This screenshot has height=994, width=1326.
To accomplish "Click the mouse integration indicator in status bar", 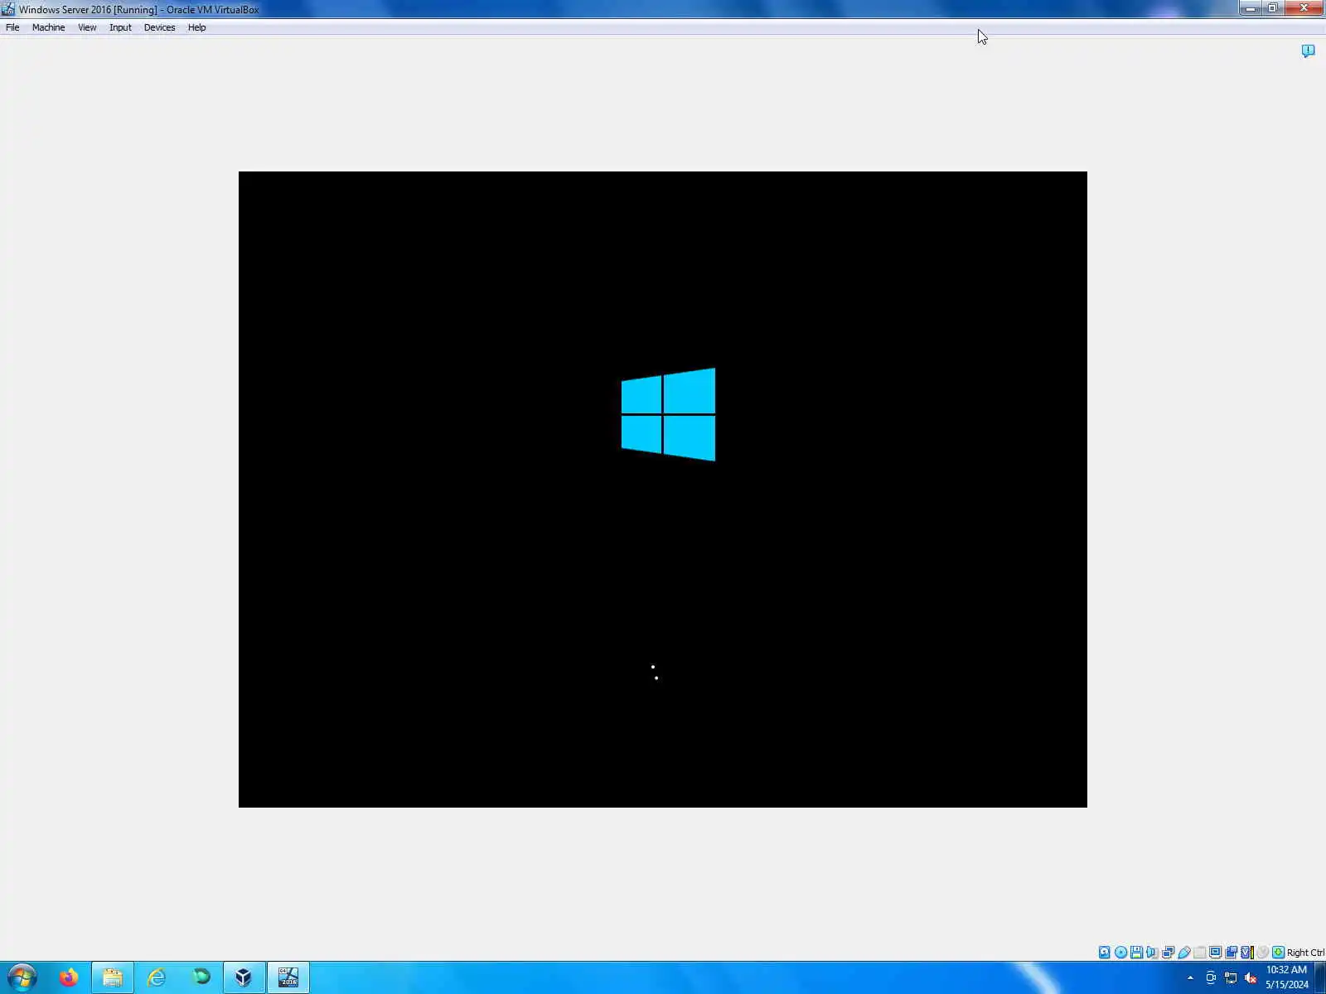I will (1262, 953).
